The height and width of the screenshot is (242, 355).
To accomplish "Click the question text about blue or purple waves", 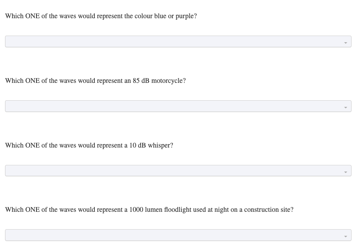I will click(101, 16).
